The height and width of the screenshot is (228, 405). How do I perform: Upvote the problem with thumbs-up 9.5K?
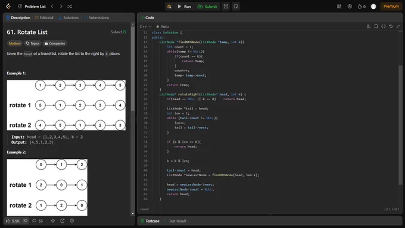13,221
